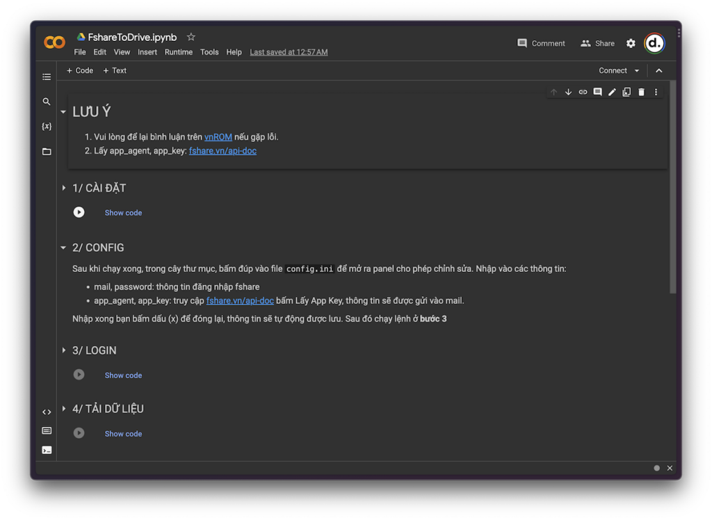Open the Files folder panel
The width and height of the screenshot is (712, 520).
[47, 152]
